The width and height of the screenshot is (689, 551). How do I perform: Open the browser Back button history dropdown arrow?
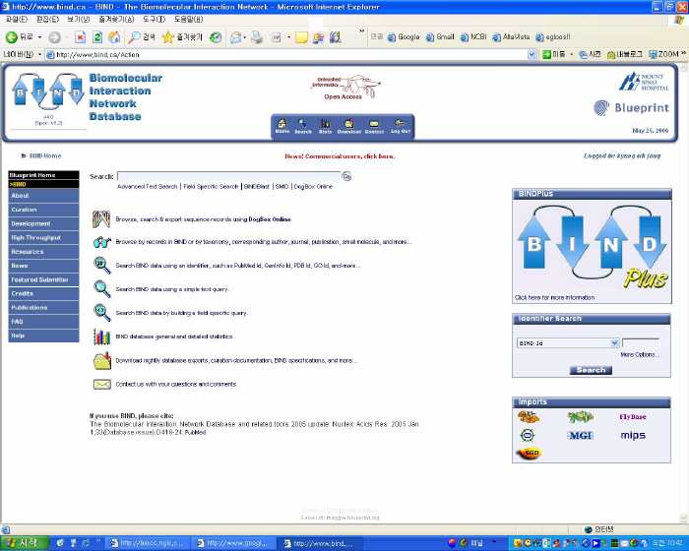click(x=40, y=37)
